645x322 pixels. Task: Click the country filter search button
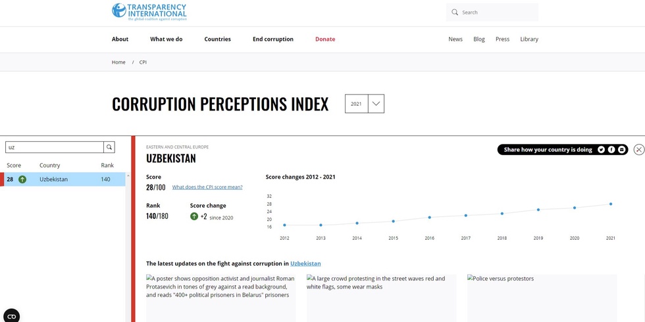pos(109,147)
